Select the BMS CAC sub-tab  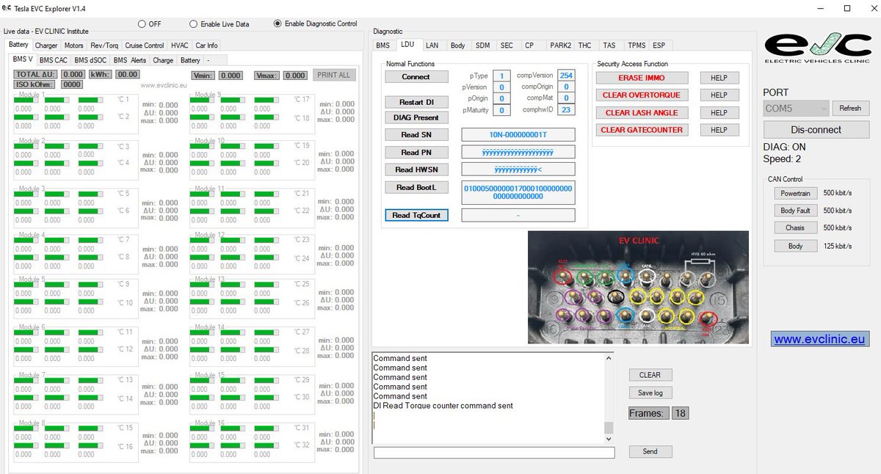tap(54, 60)
